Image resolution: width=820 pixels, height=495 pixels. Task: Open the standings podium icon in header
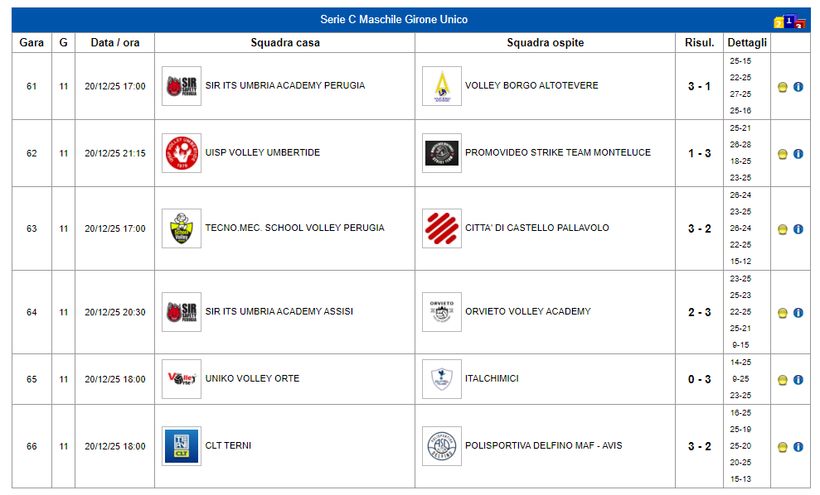tap(788, 22)
